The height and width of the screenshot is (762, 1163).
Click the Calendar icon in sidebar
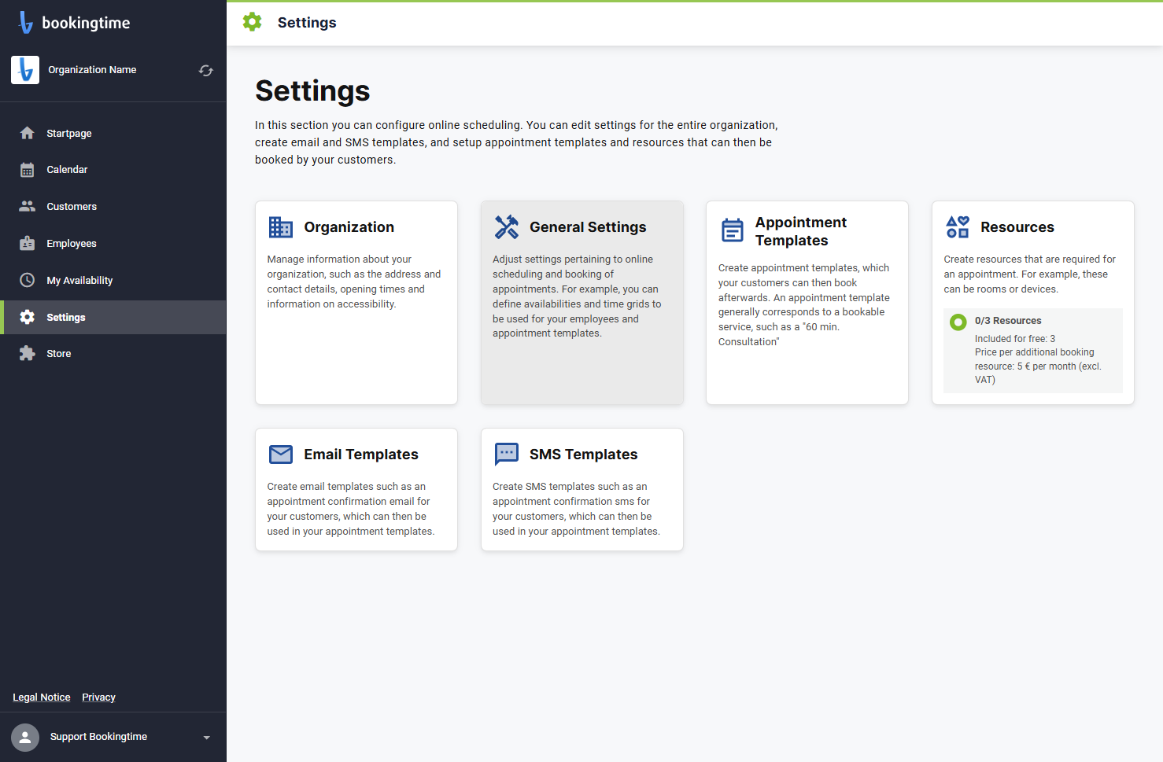(x=28, y=170)
